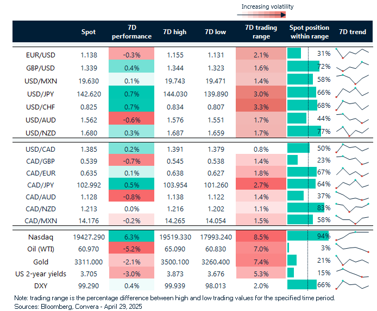Click the EUR/USD 7D trend sparkline

click(352, 54)
